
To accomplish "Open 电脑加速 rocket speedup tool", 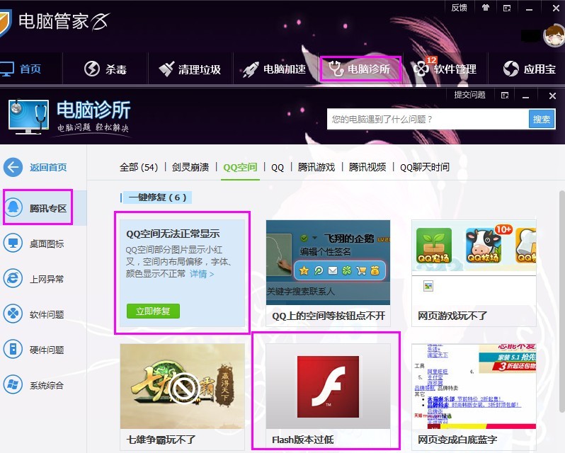I will pyautogui.click(x=274, y=69).
